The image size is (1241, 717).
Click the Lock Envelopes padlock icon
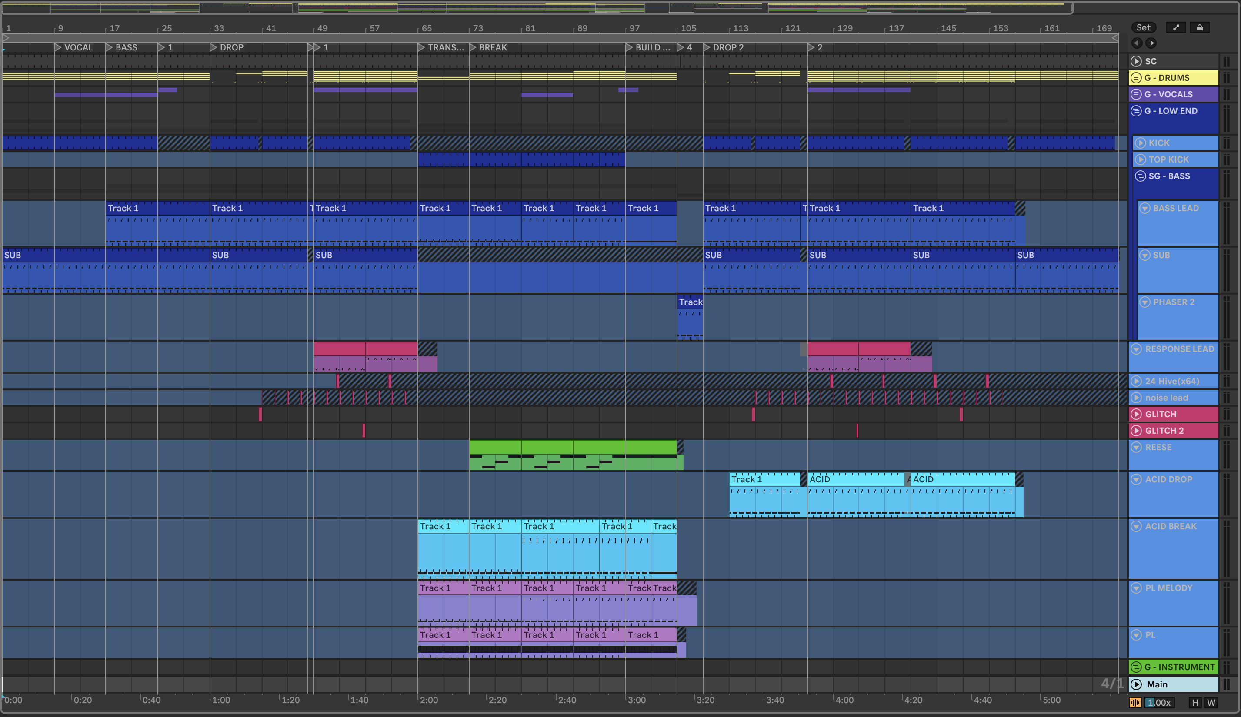coord(1199,27)
